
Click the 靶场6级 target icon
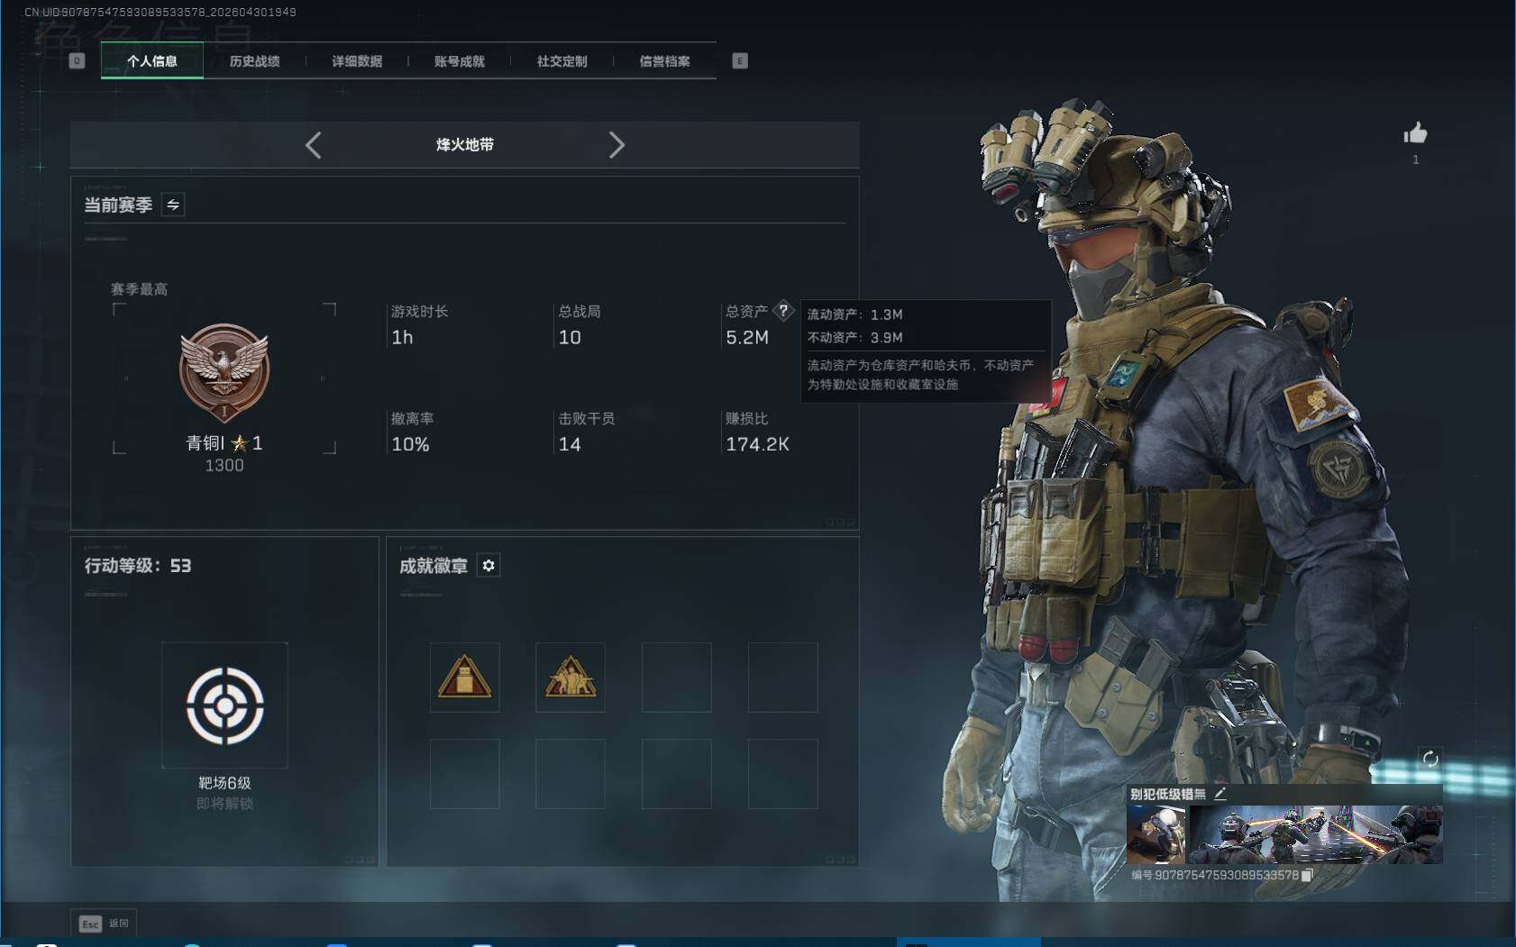[x=225, y=706]
